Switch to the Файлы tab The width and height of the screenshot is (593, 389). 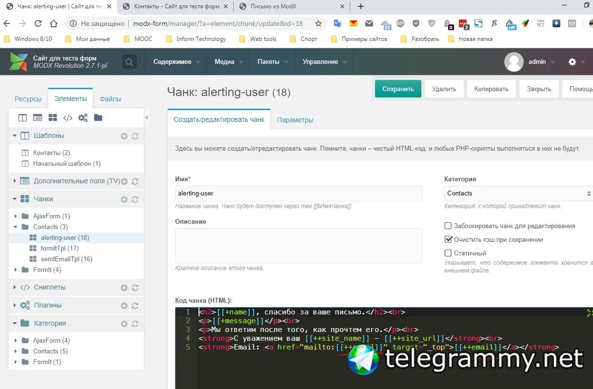coord(111,99)
